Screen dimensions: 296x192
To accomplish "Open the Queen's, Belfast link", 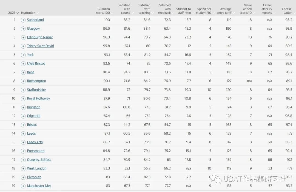I will coord(39,160).
